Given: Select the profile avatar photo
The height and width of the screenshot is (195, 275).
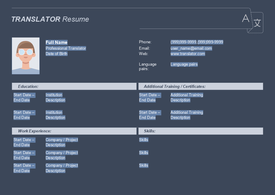Looking at the screenshot, I should pyautogui.click(x=26, y=56).
